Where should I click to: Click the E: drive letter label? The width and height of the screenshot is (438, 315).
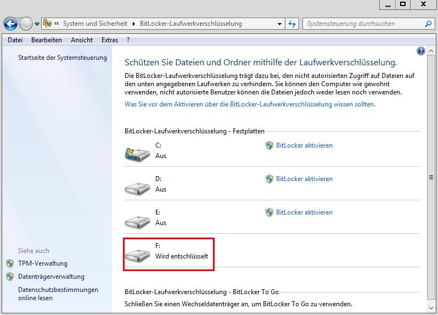pos(158,212)
